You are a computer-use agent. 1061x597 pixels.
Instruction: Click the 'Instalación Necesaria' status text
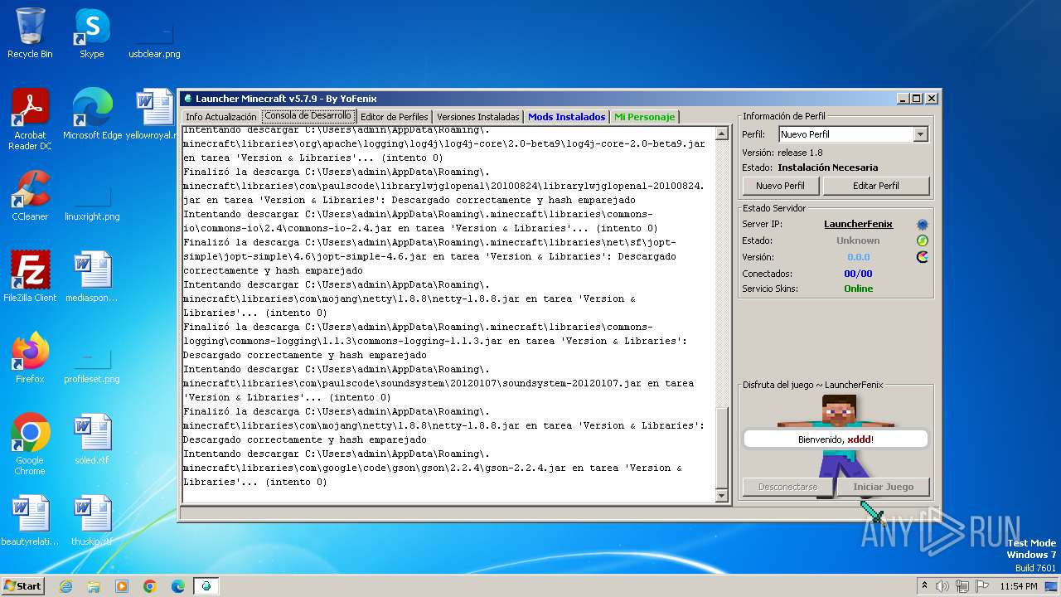(827, 167)
